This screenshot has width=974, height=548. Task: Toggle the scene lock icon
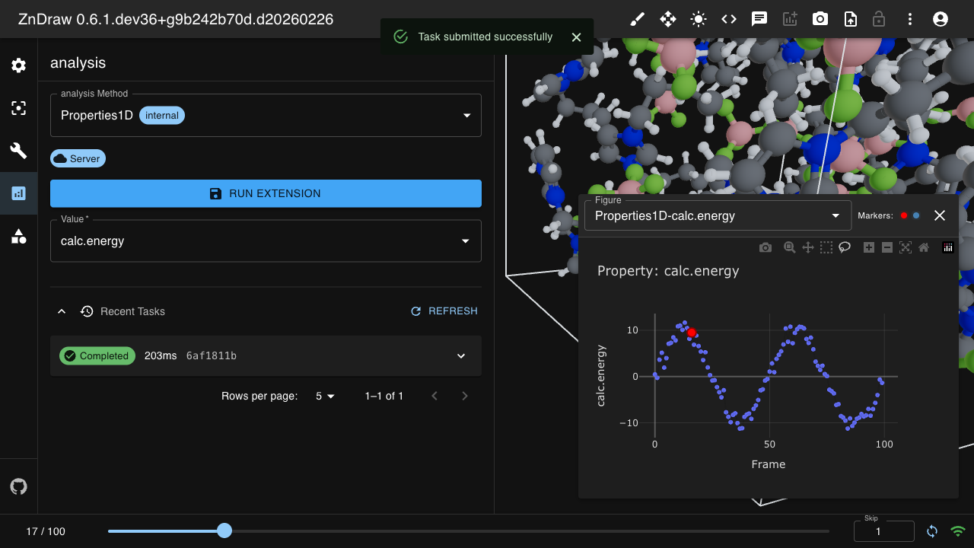[x=879, y=19]
